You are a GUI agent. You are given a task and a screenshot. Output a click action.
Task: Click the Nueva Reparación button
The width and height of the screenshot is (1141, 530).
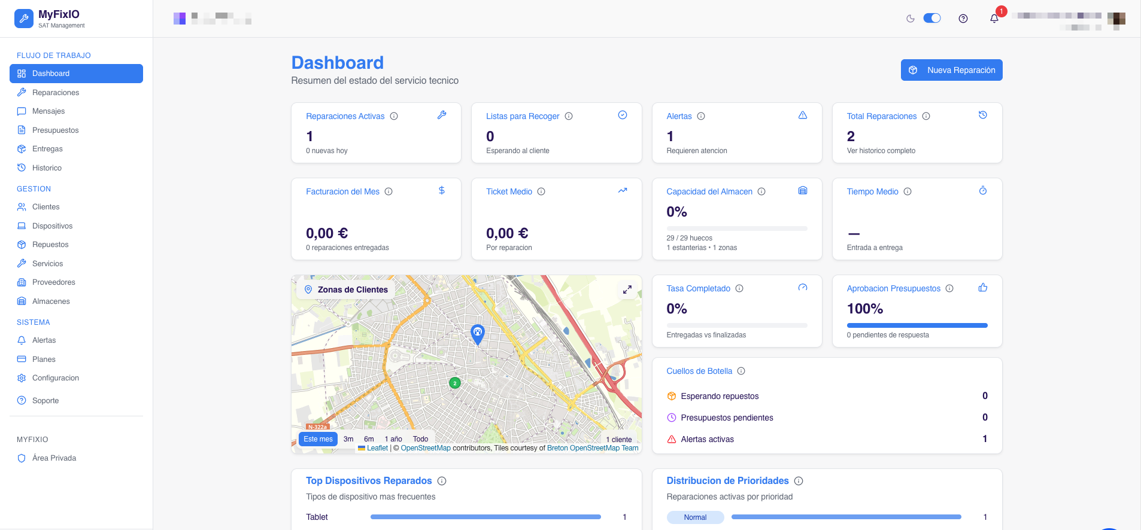pos(952,70)
